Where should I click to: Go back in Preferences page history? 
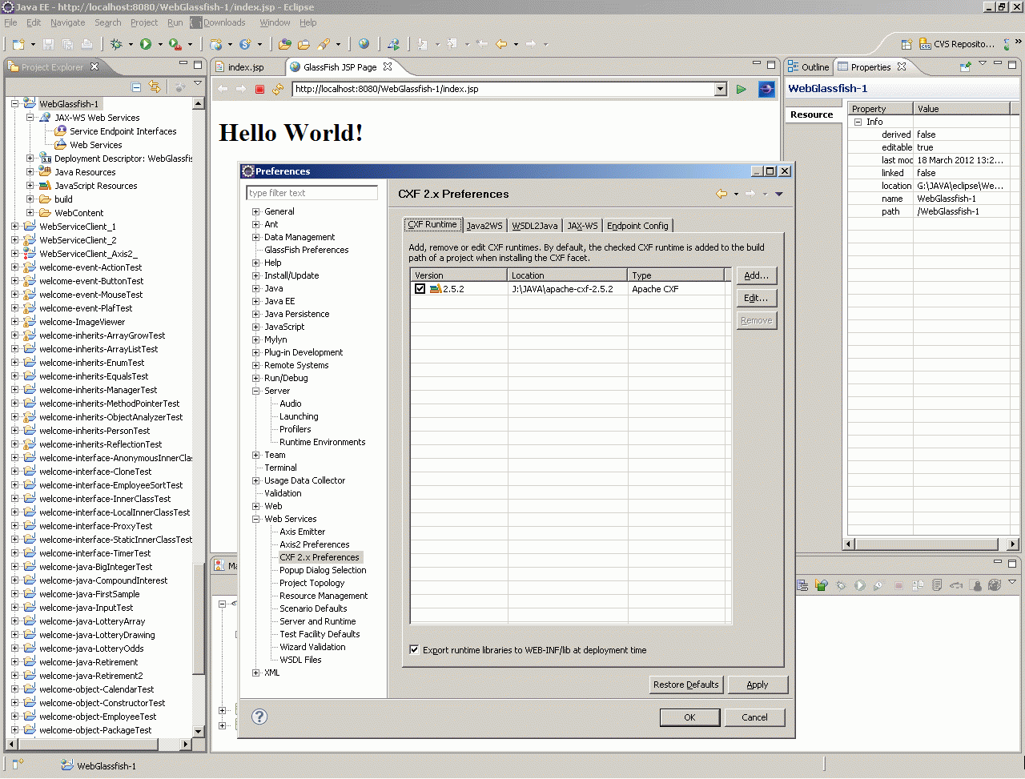tap(722, 194)
